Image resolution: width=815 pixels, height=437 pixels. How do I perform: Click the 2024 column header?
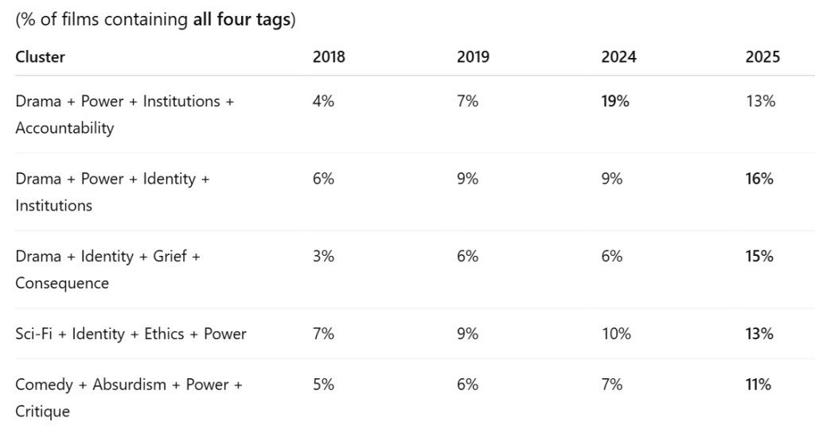click(618, 56)
